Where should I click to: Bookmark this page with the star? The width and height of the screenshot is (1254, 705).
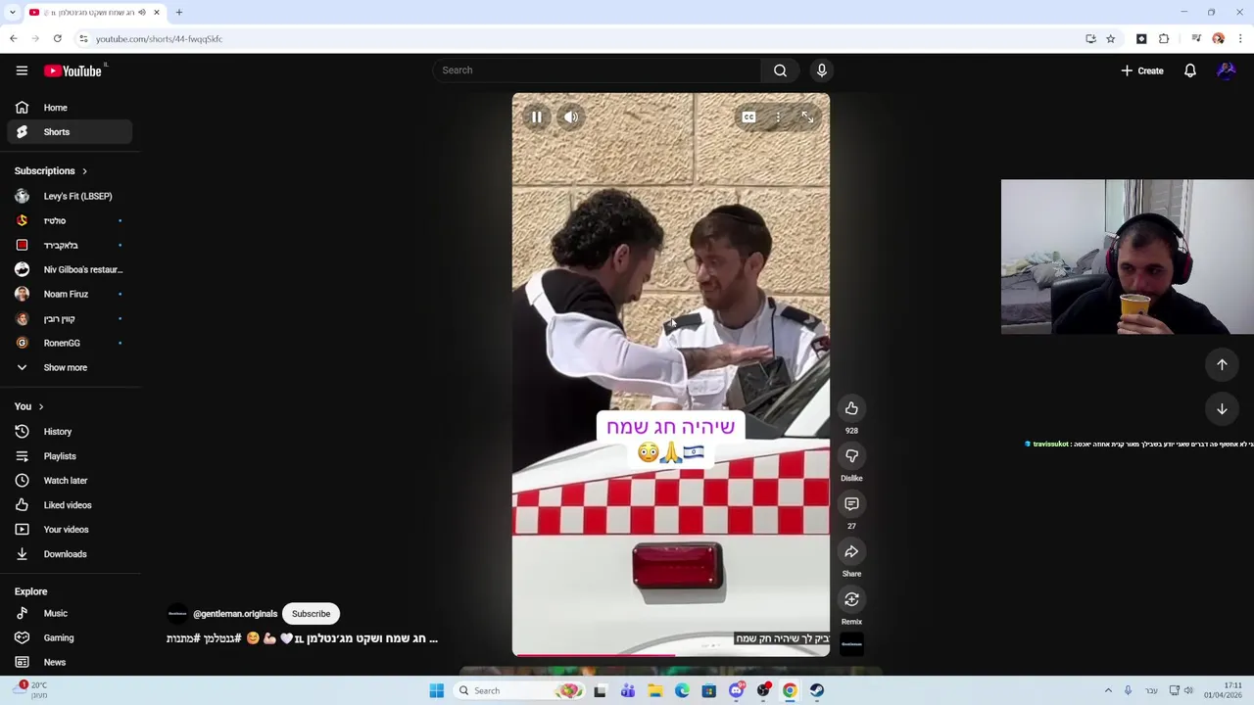(1110, 39)
